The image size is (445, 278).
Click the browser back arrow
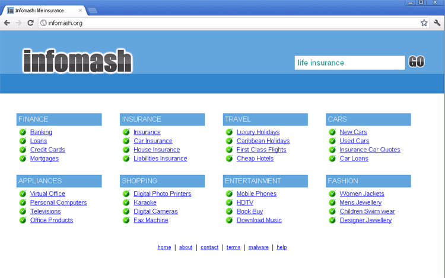[x=7, y=23]
